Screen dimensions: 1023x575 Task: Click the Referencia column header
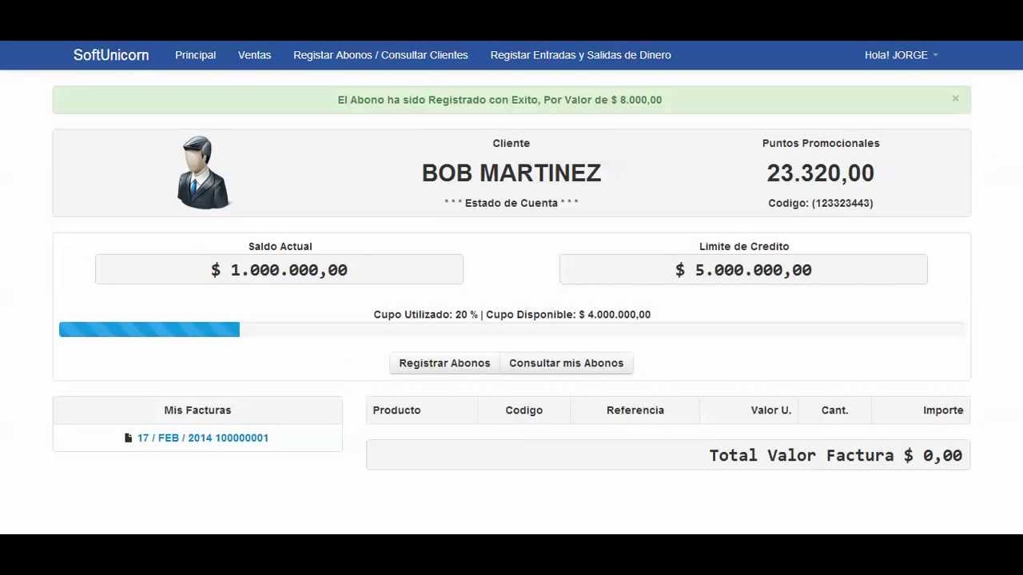pos(635,410)
